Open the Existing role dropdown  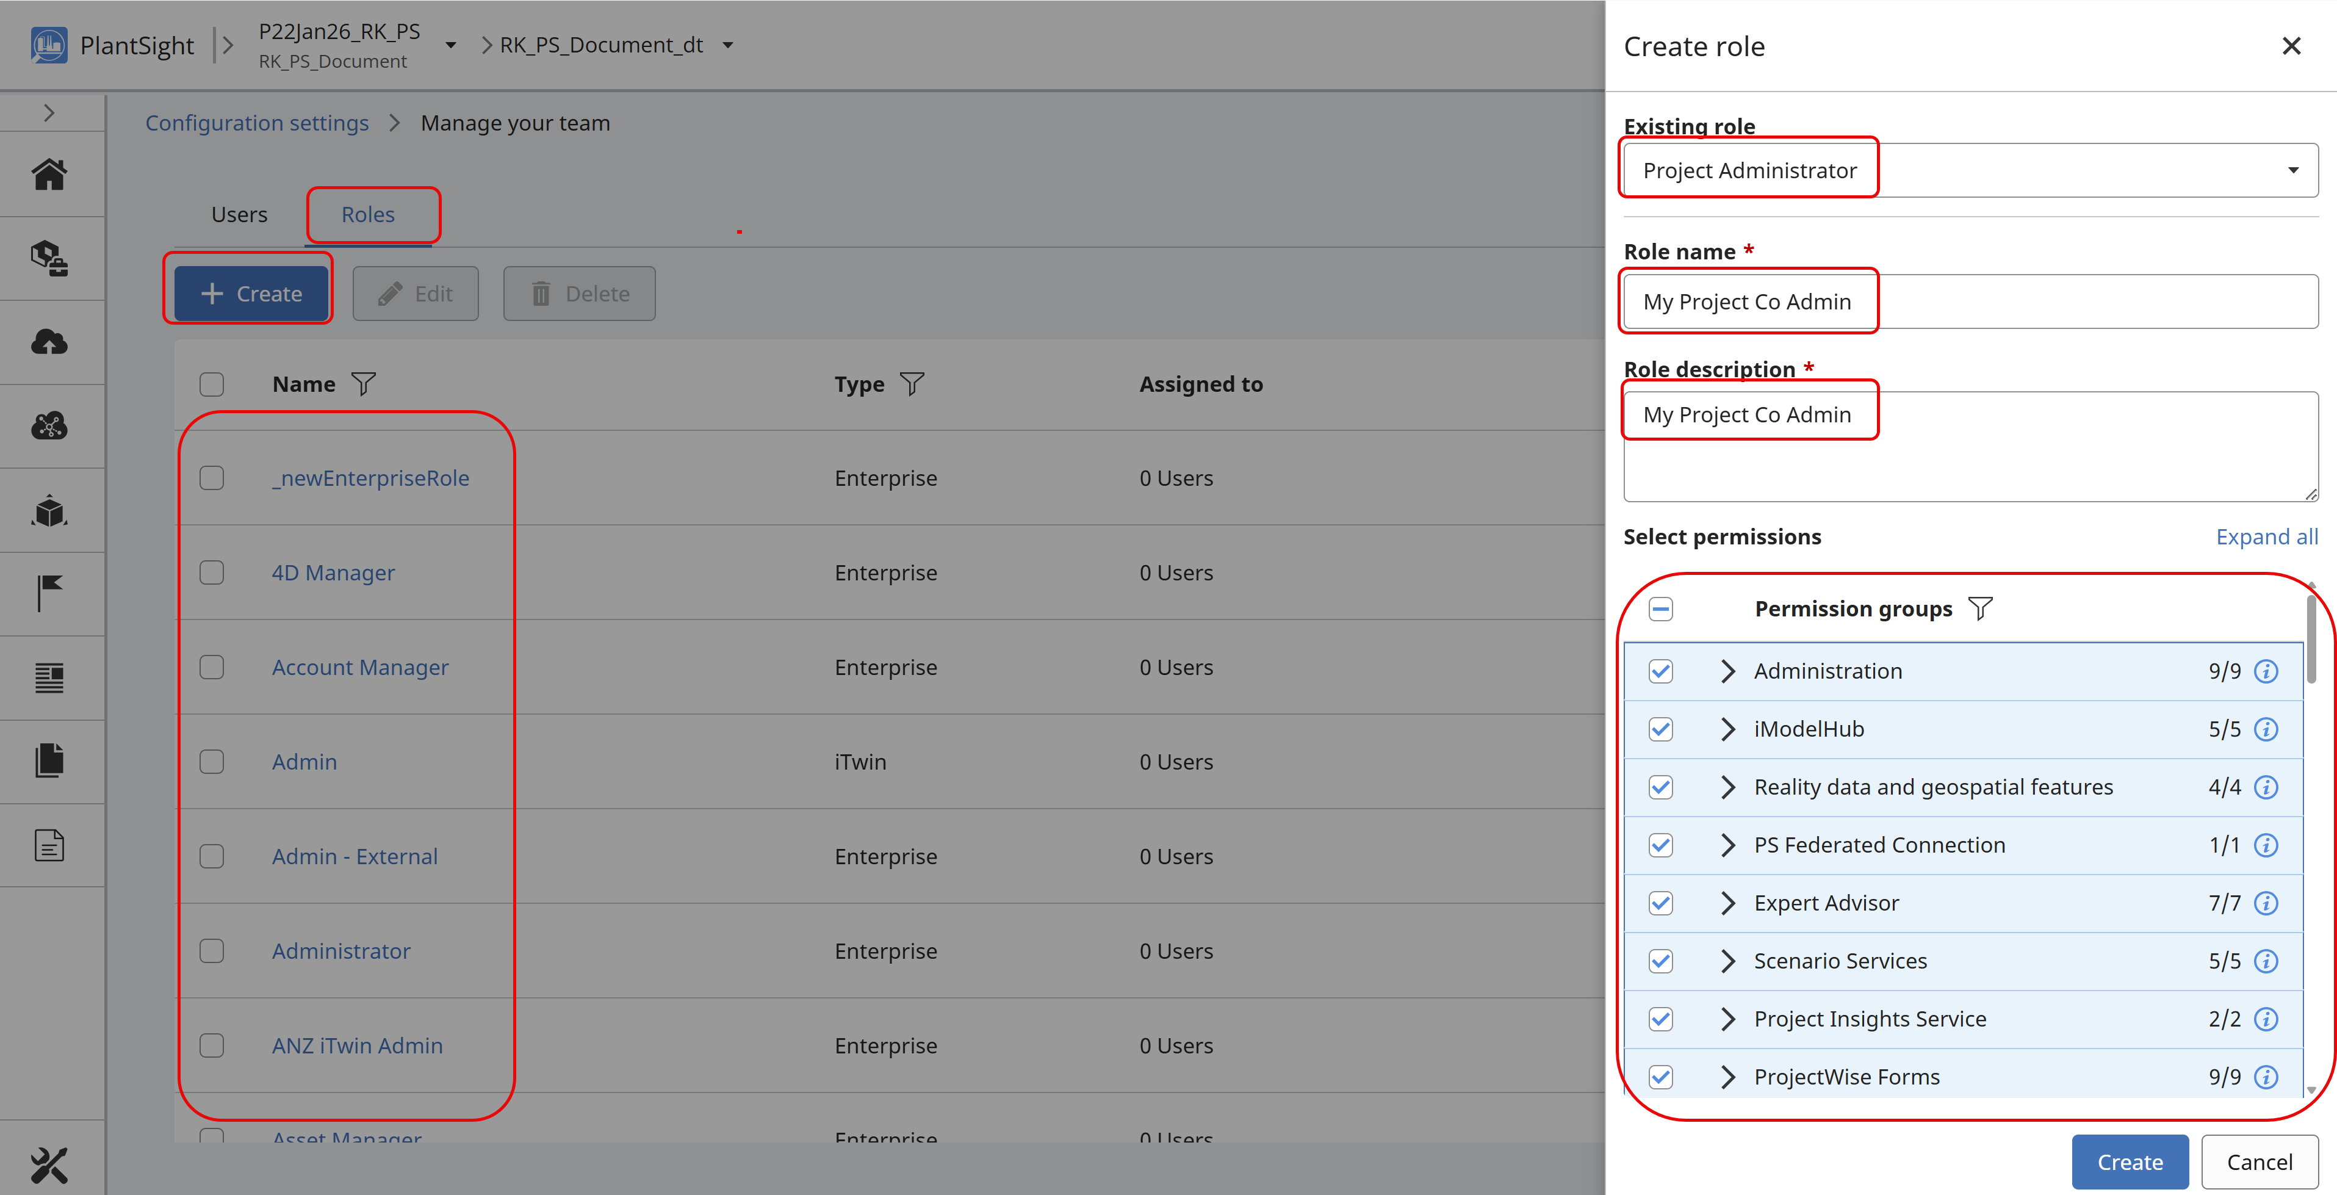click(1970, 171)
